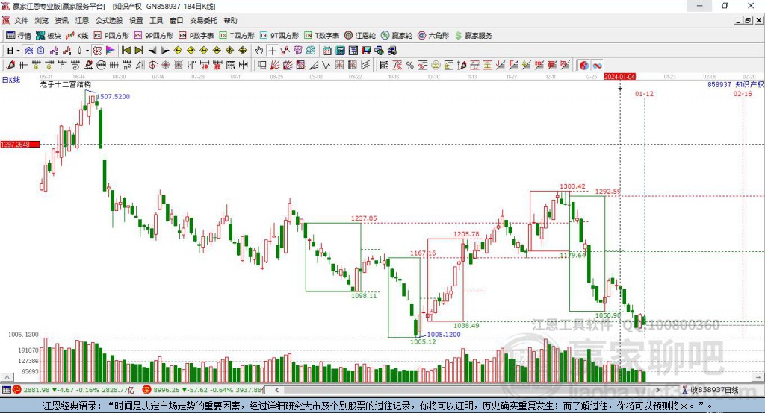Screen dimensions: 765x413
Task: Jump to first bar icon
Action: (x=126, y=51)
